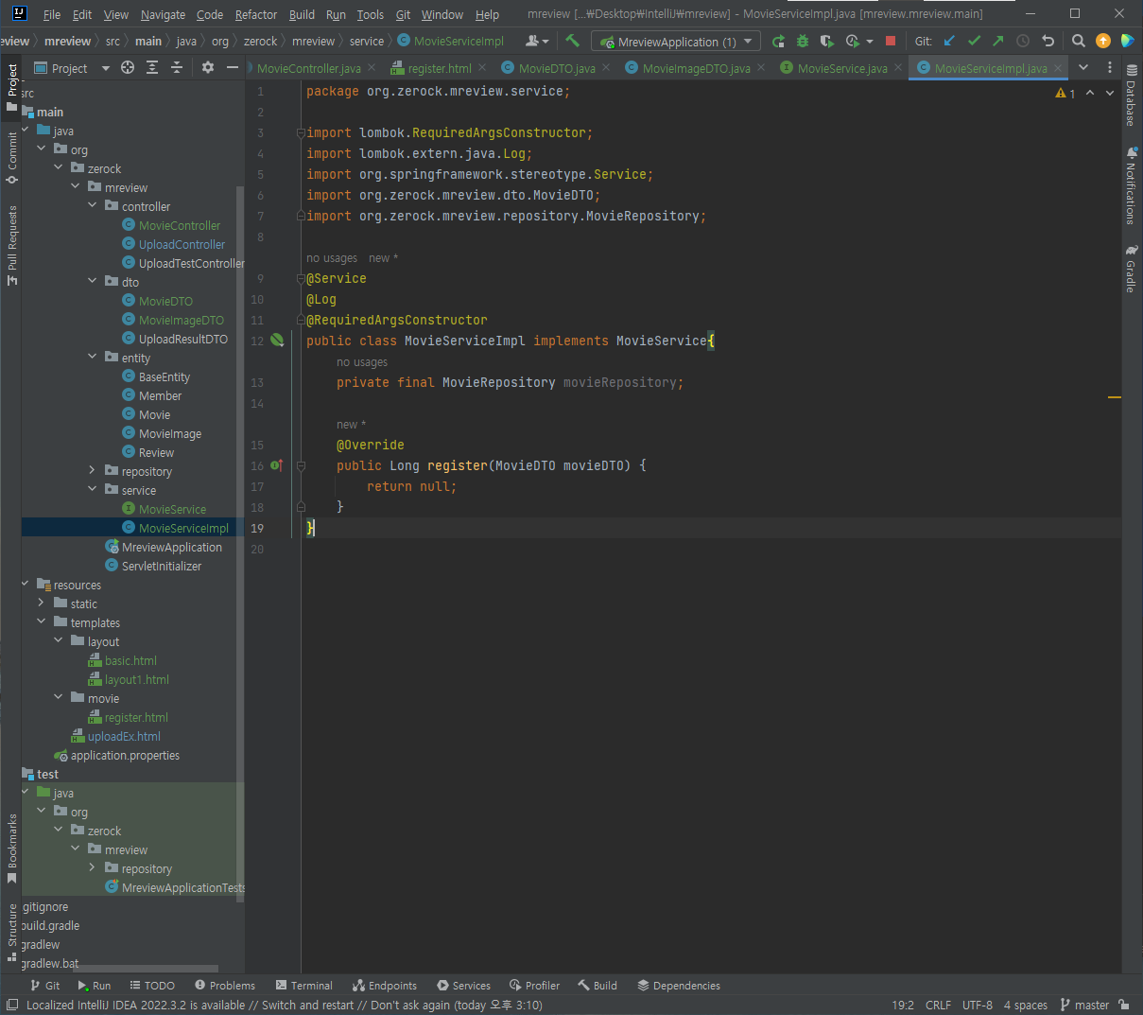
Task: Commit changes with Git green checkmark
Action: (974, 41)
